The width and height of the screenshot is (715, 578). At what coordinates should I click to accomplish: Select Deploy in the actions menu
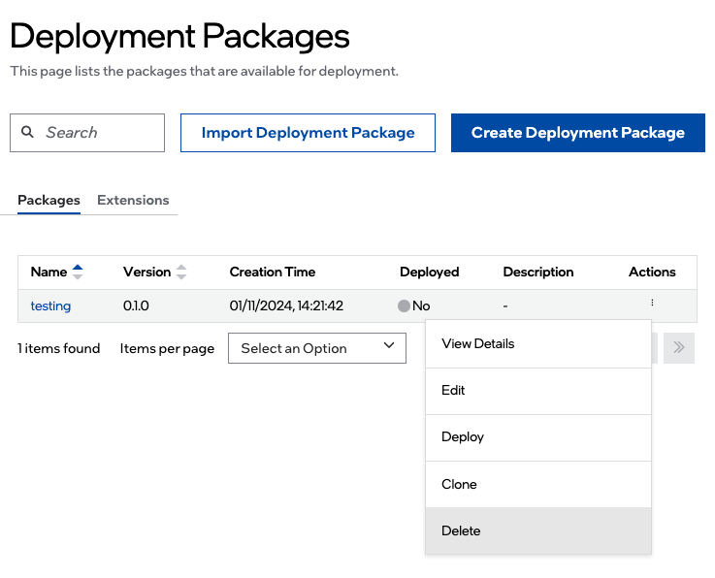click(538, 437)
